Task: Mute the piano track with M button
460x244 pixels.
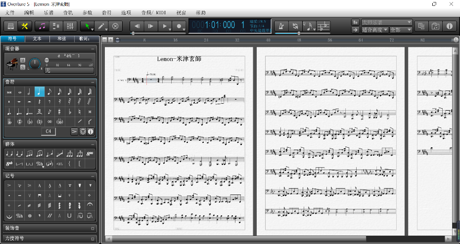Action: point(23,60)
